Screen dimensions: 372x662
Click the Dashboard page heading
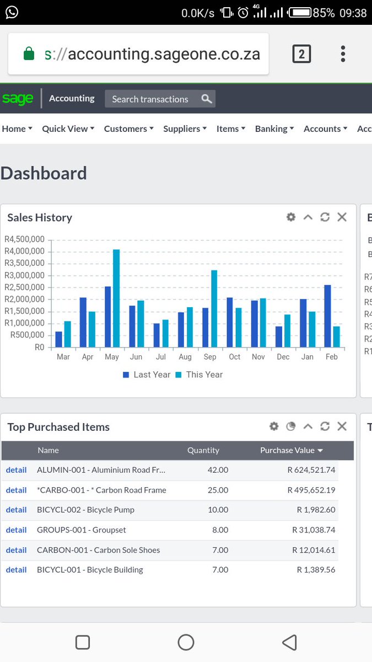click(44, 173)
